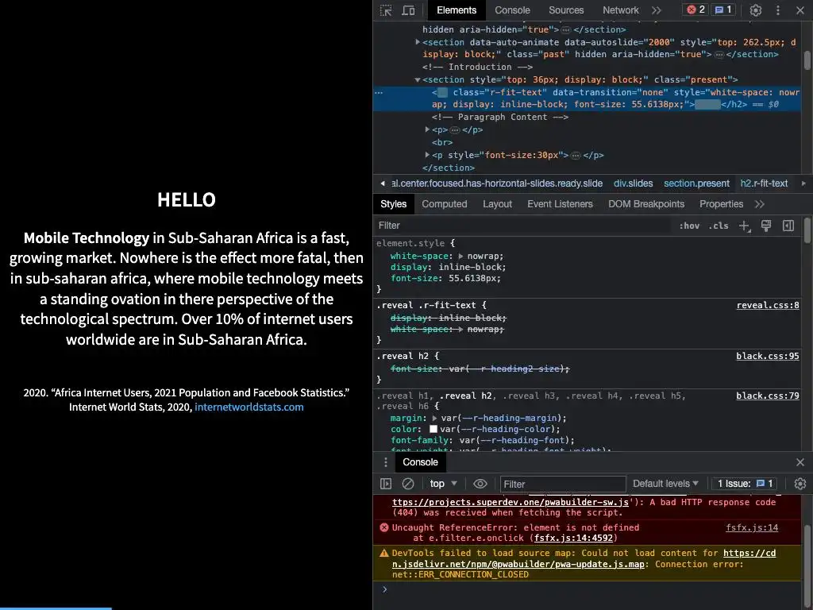Click the white heading color swatch
The height and width of the screenshot is (610, 813).
tap(433, 429)
